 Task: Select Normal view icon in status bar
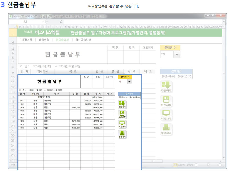pyautogui.click(x=175, y=165)
